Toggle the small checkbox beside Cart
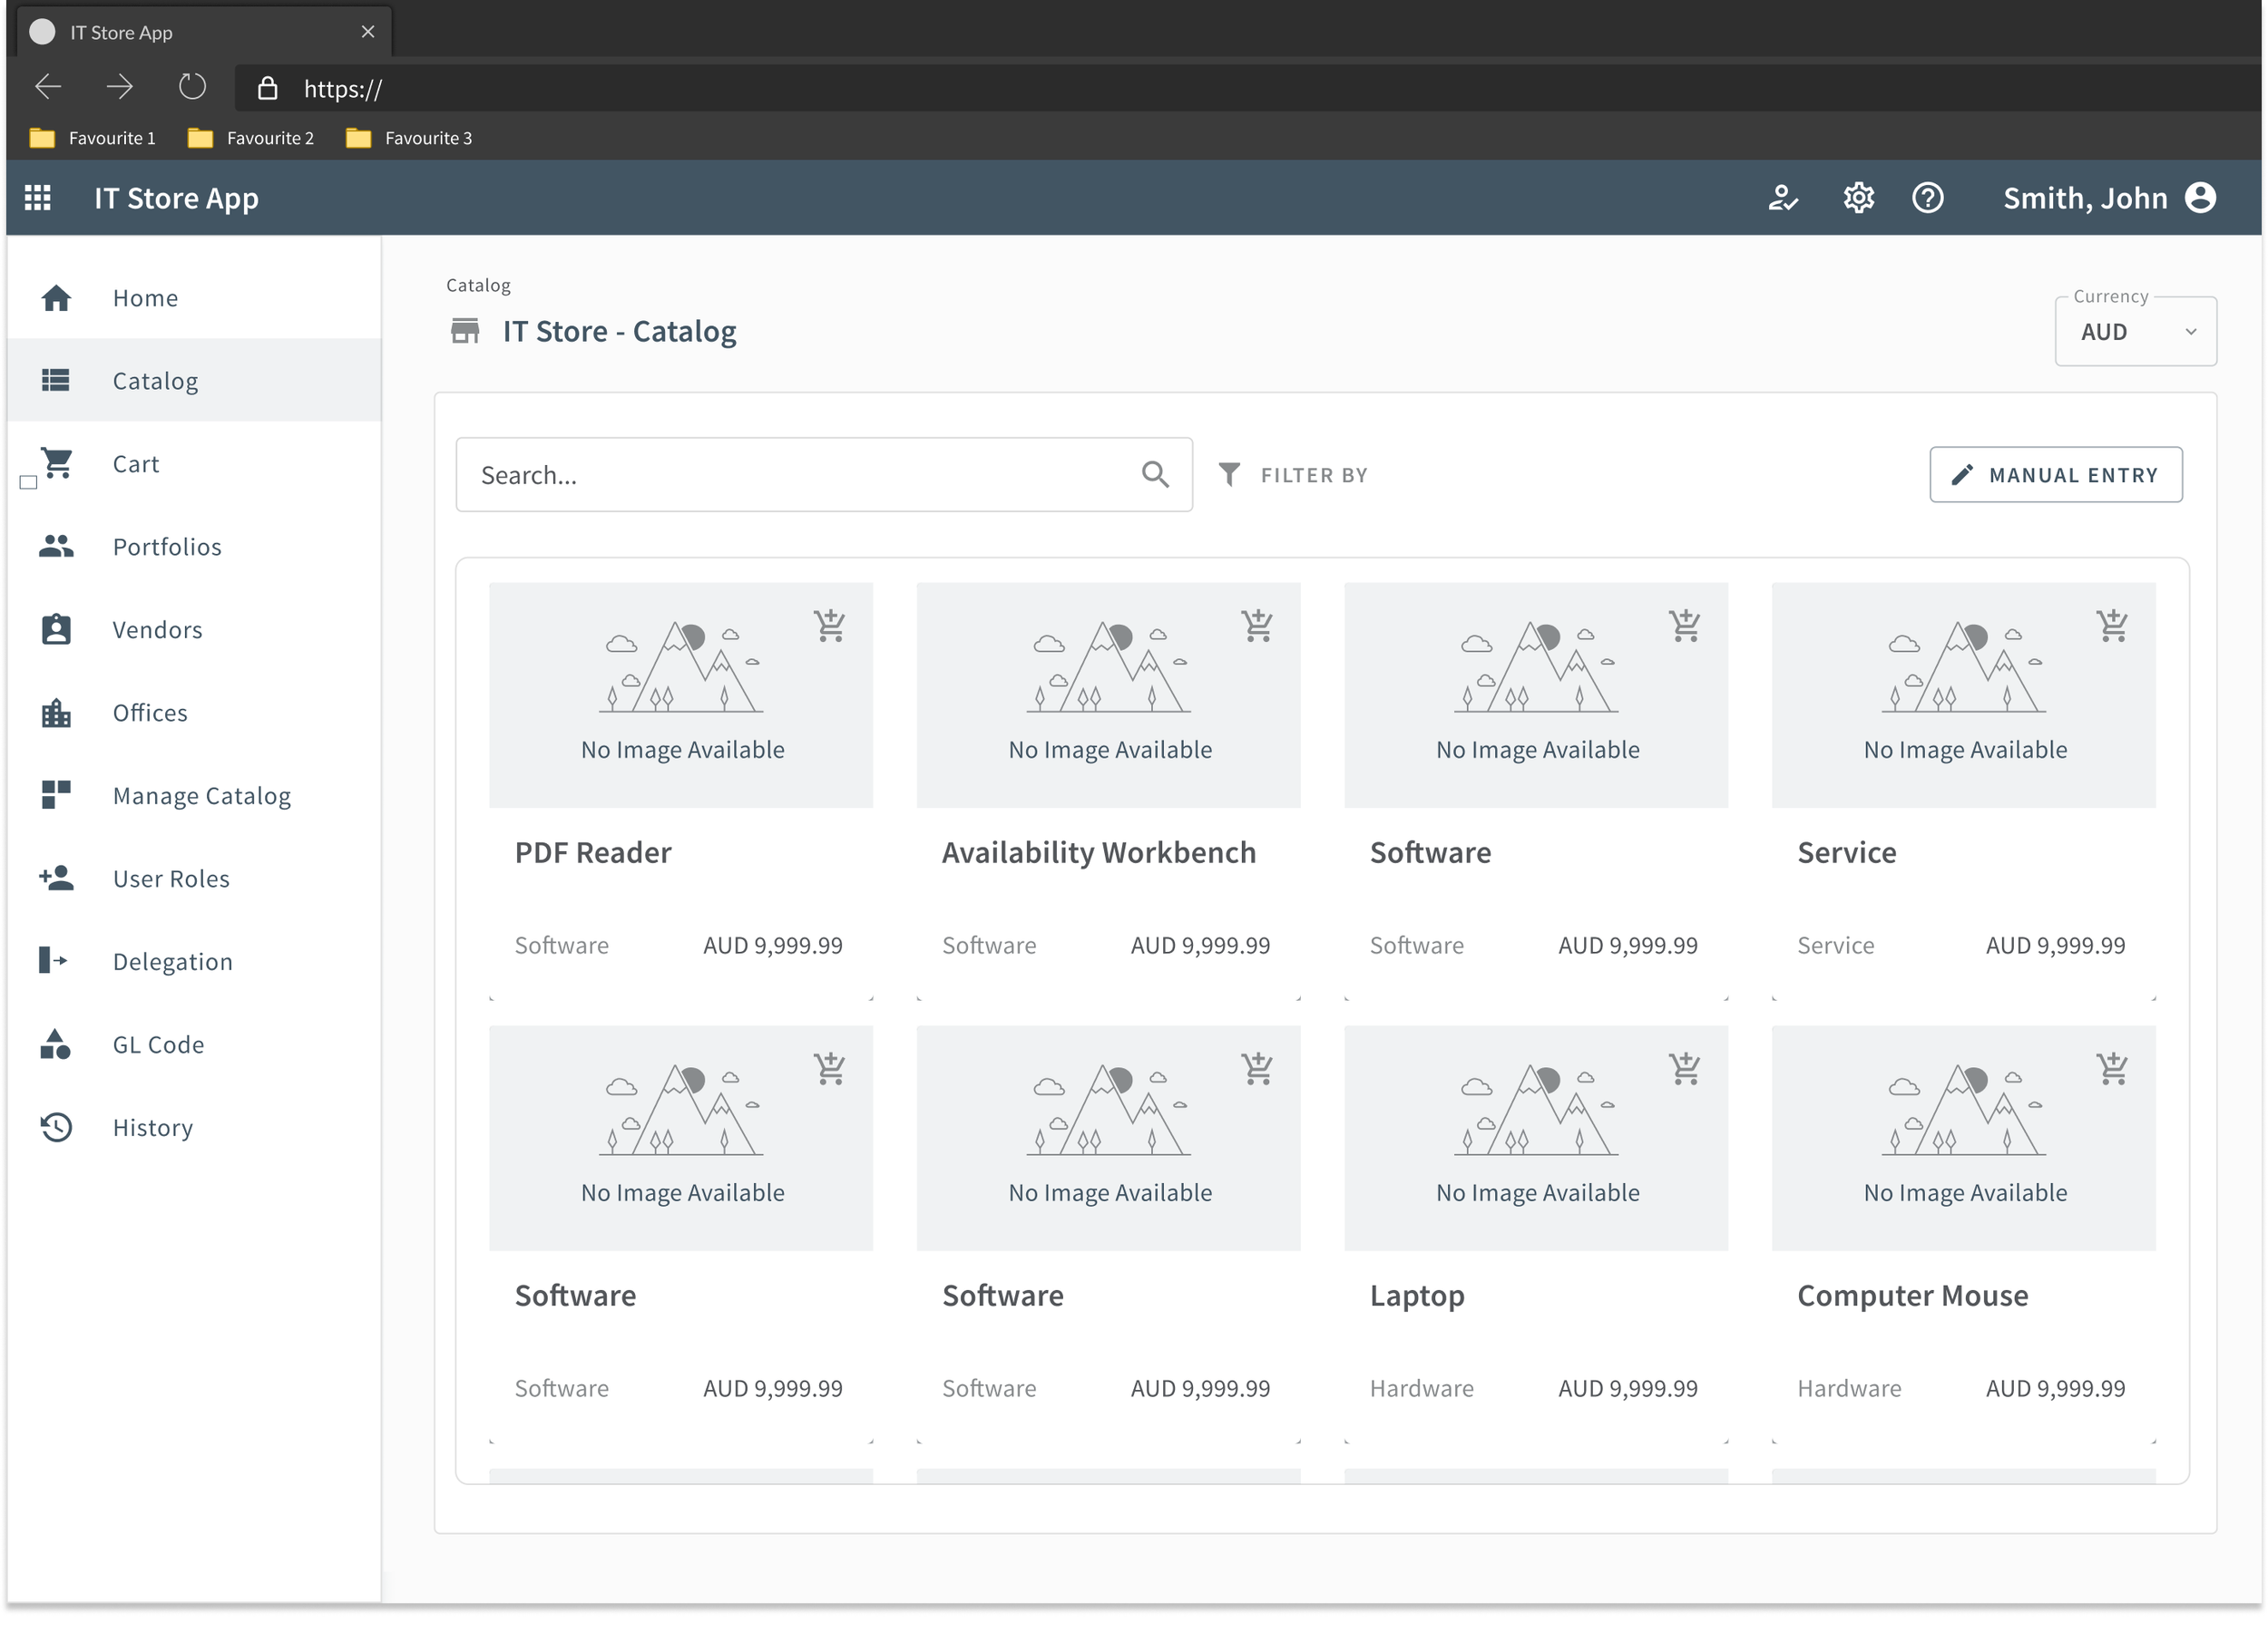 tap(28, 482)
